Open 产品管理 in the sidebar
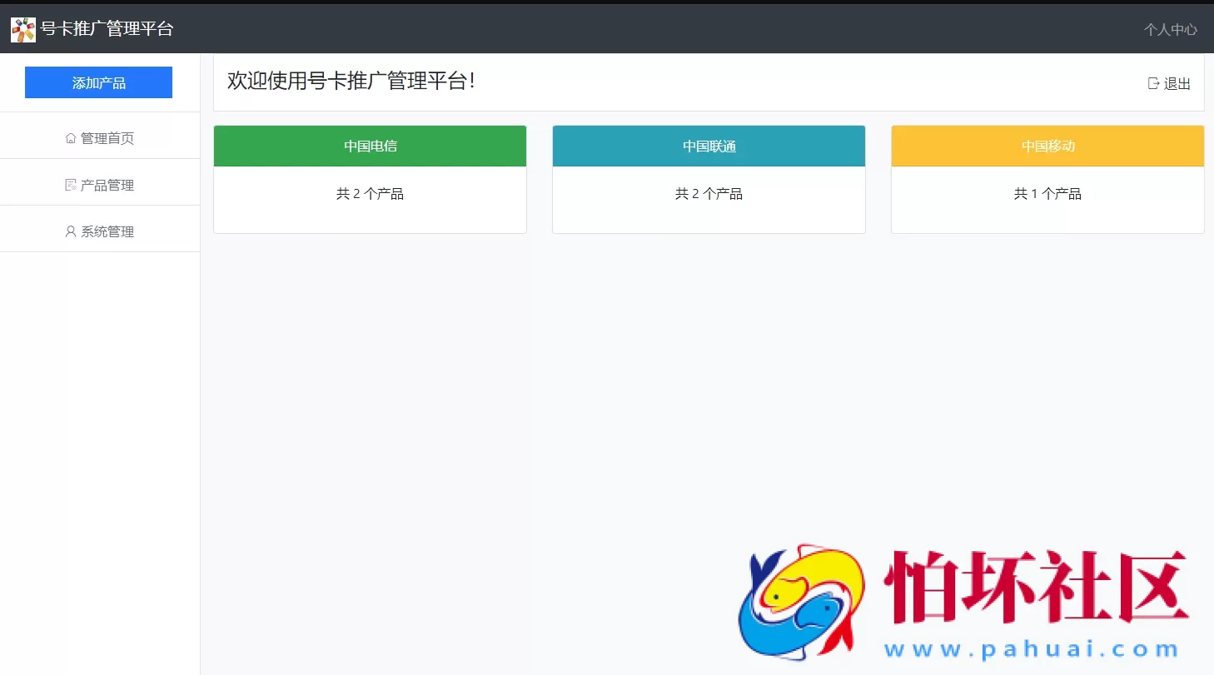 106,184
